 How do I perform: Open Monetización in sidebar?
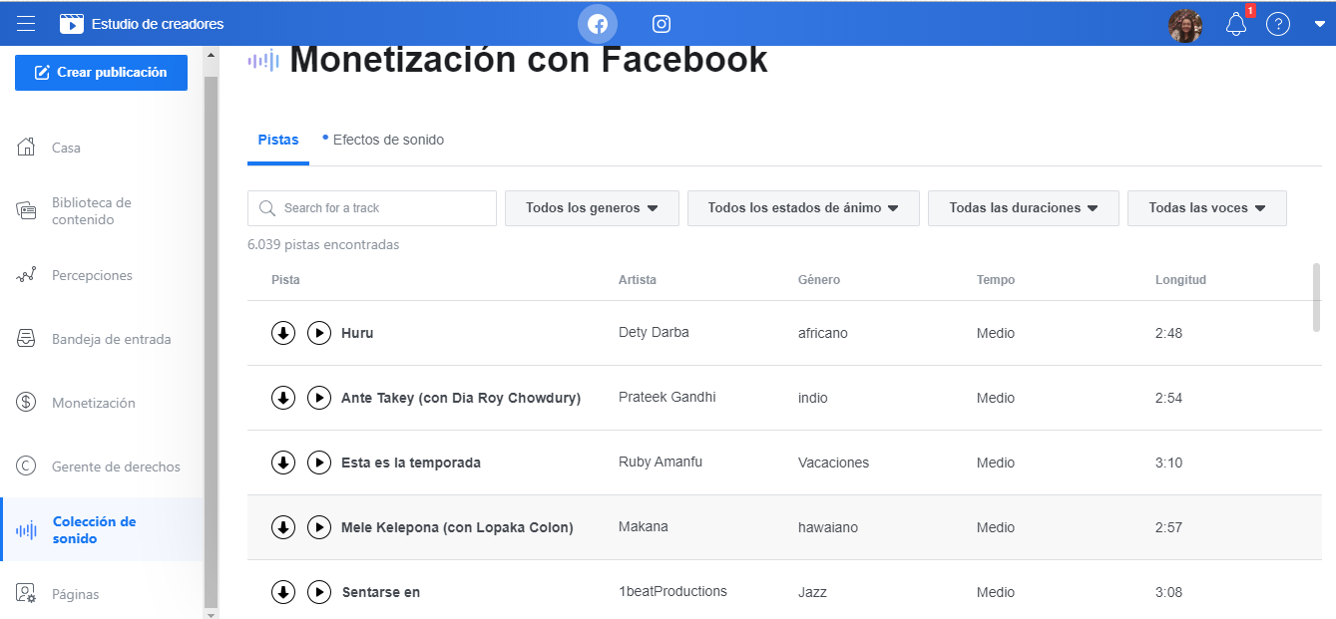101,403
